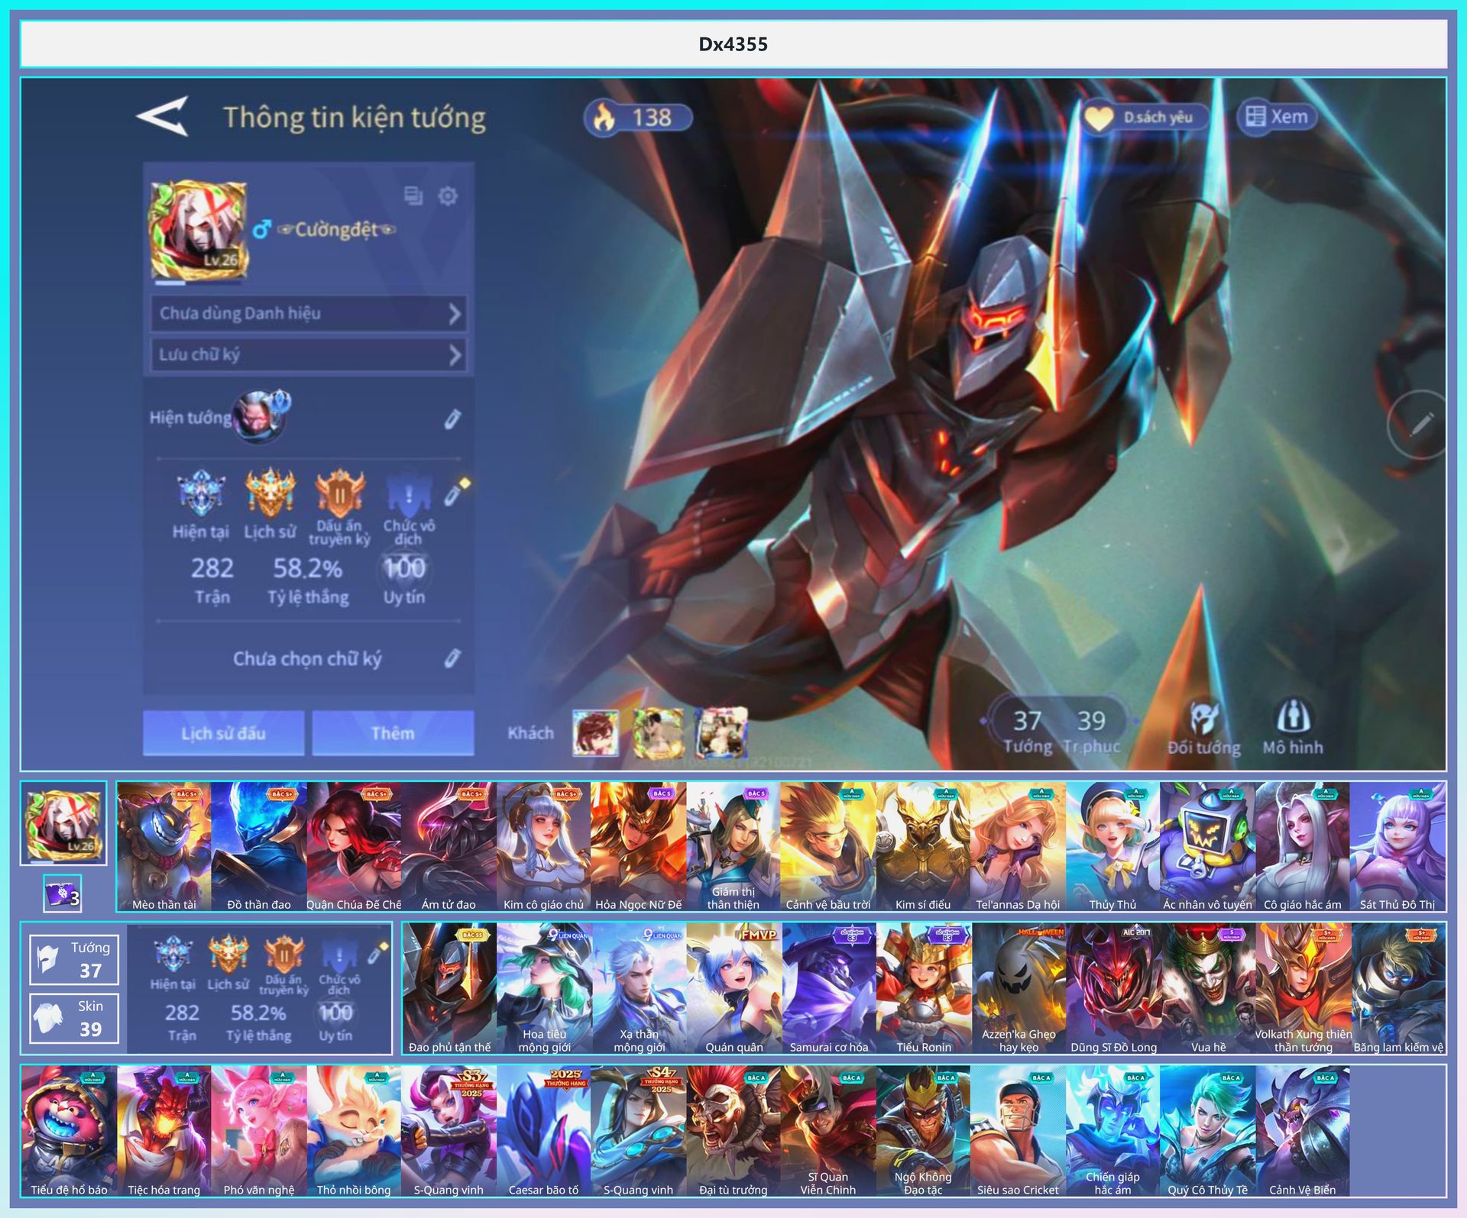The width and height of the screenshot is (1467, 1218).
Task: Click the Tướng 37 summary box
Action: [x=74, y=960]
